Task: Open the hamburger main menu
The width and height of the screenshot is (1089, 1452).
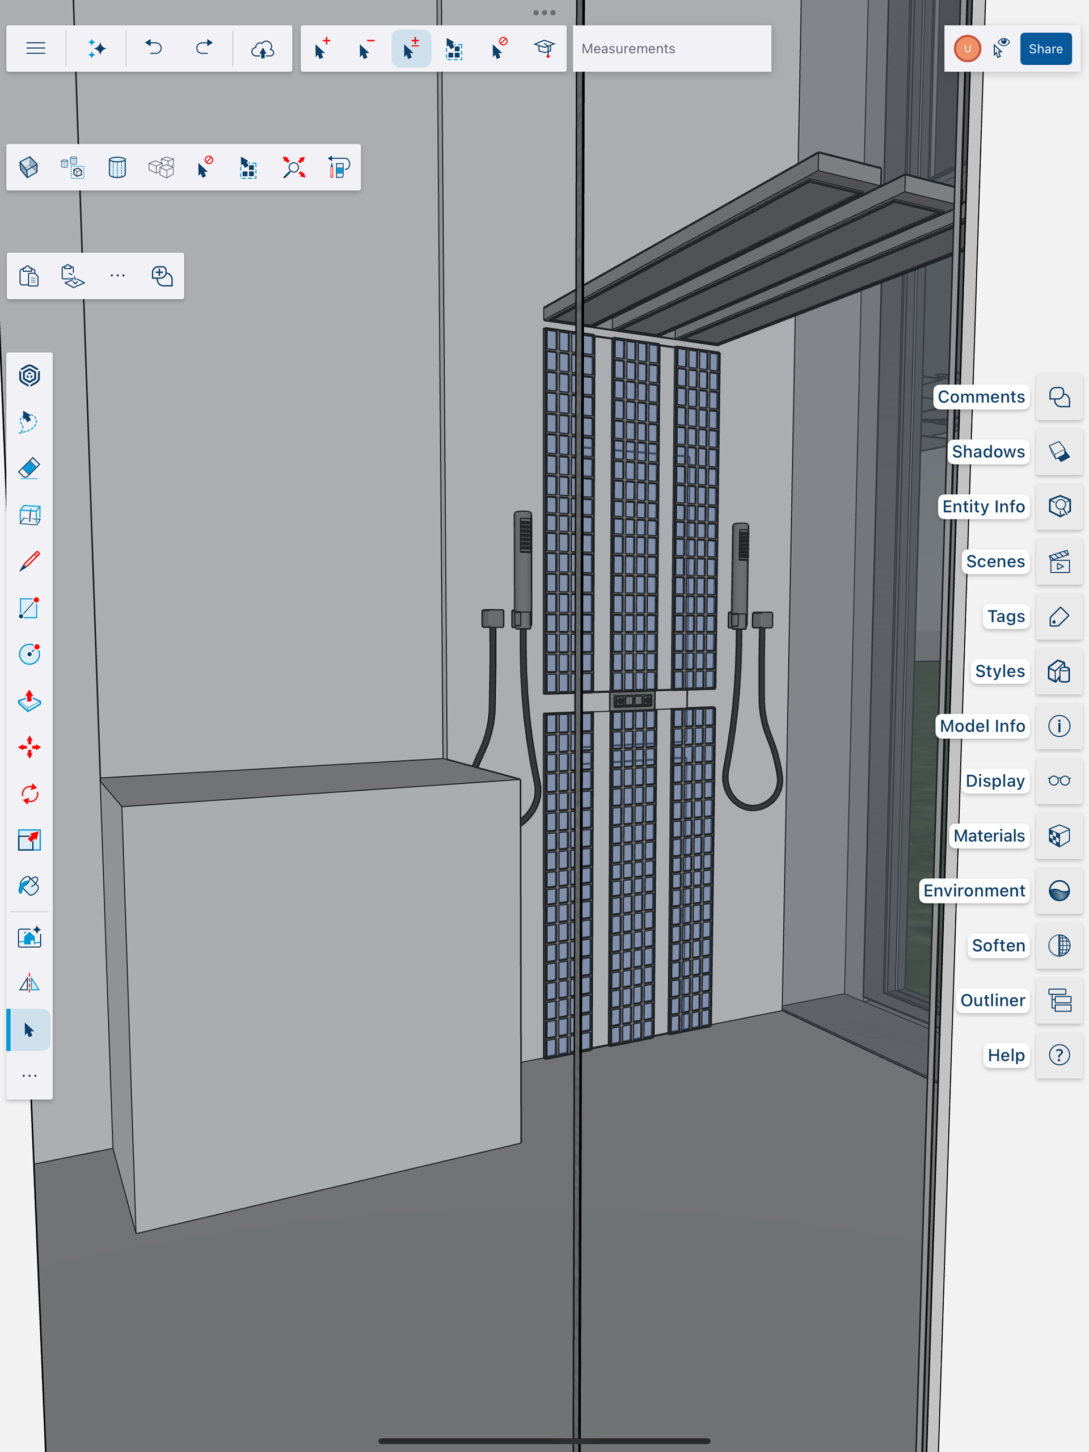Action: (36, 49)
